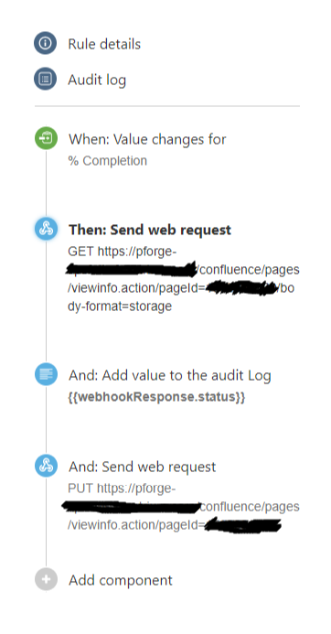Click the first Send web request webhook icon

click(46, 229)
